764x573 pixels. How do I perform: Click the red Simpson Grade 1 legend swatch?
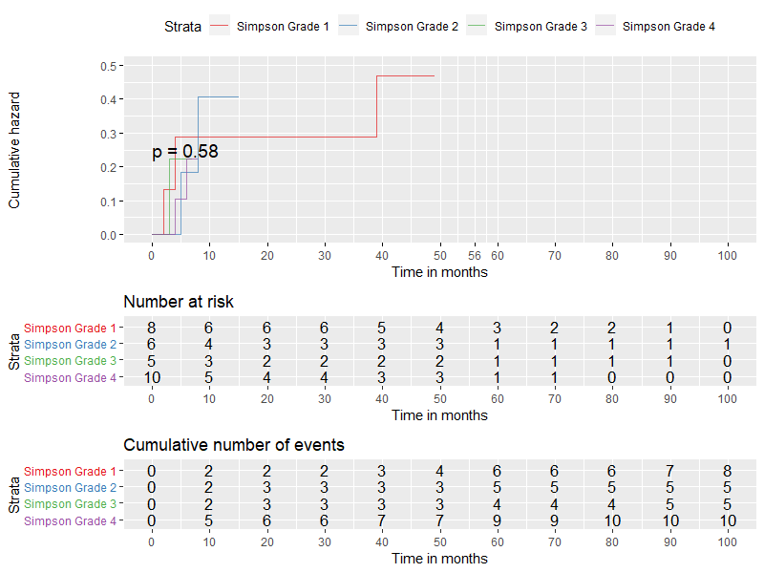(x=220, y=27)
